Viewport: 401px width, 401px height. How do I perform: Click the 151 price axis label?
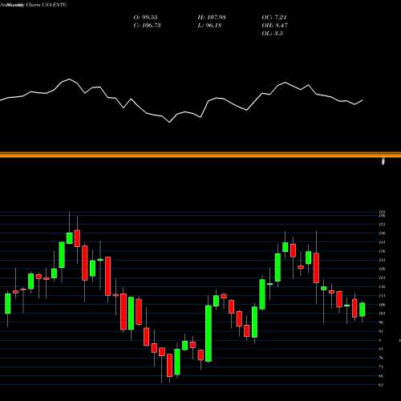(x=382, y=225)
